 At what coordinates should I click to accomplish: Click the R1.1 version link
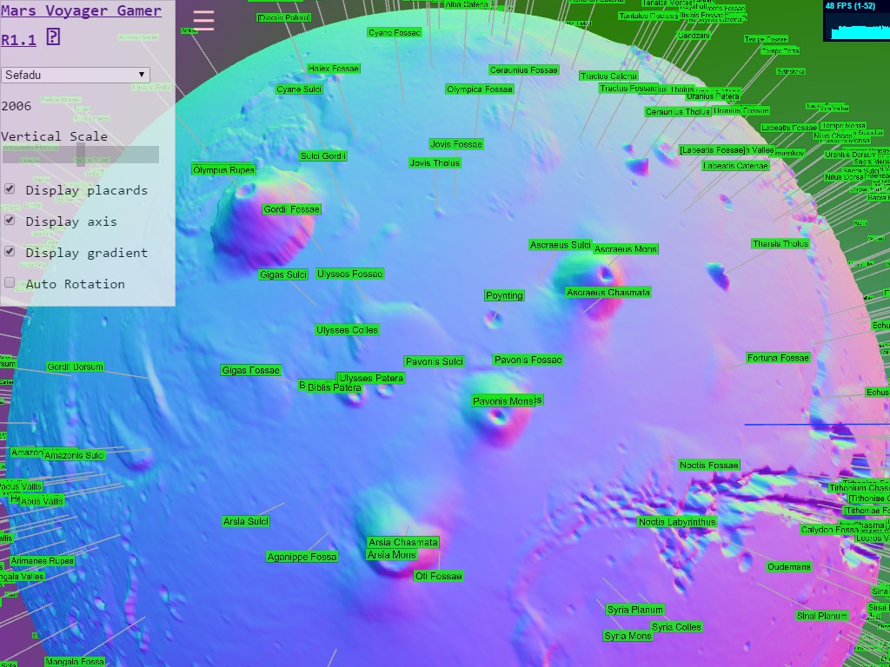tap(18, 40)
